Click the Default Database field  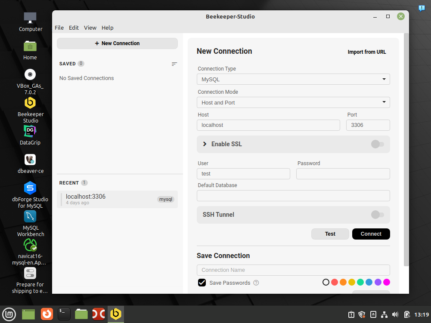pos(293,196)
